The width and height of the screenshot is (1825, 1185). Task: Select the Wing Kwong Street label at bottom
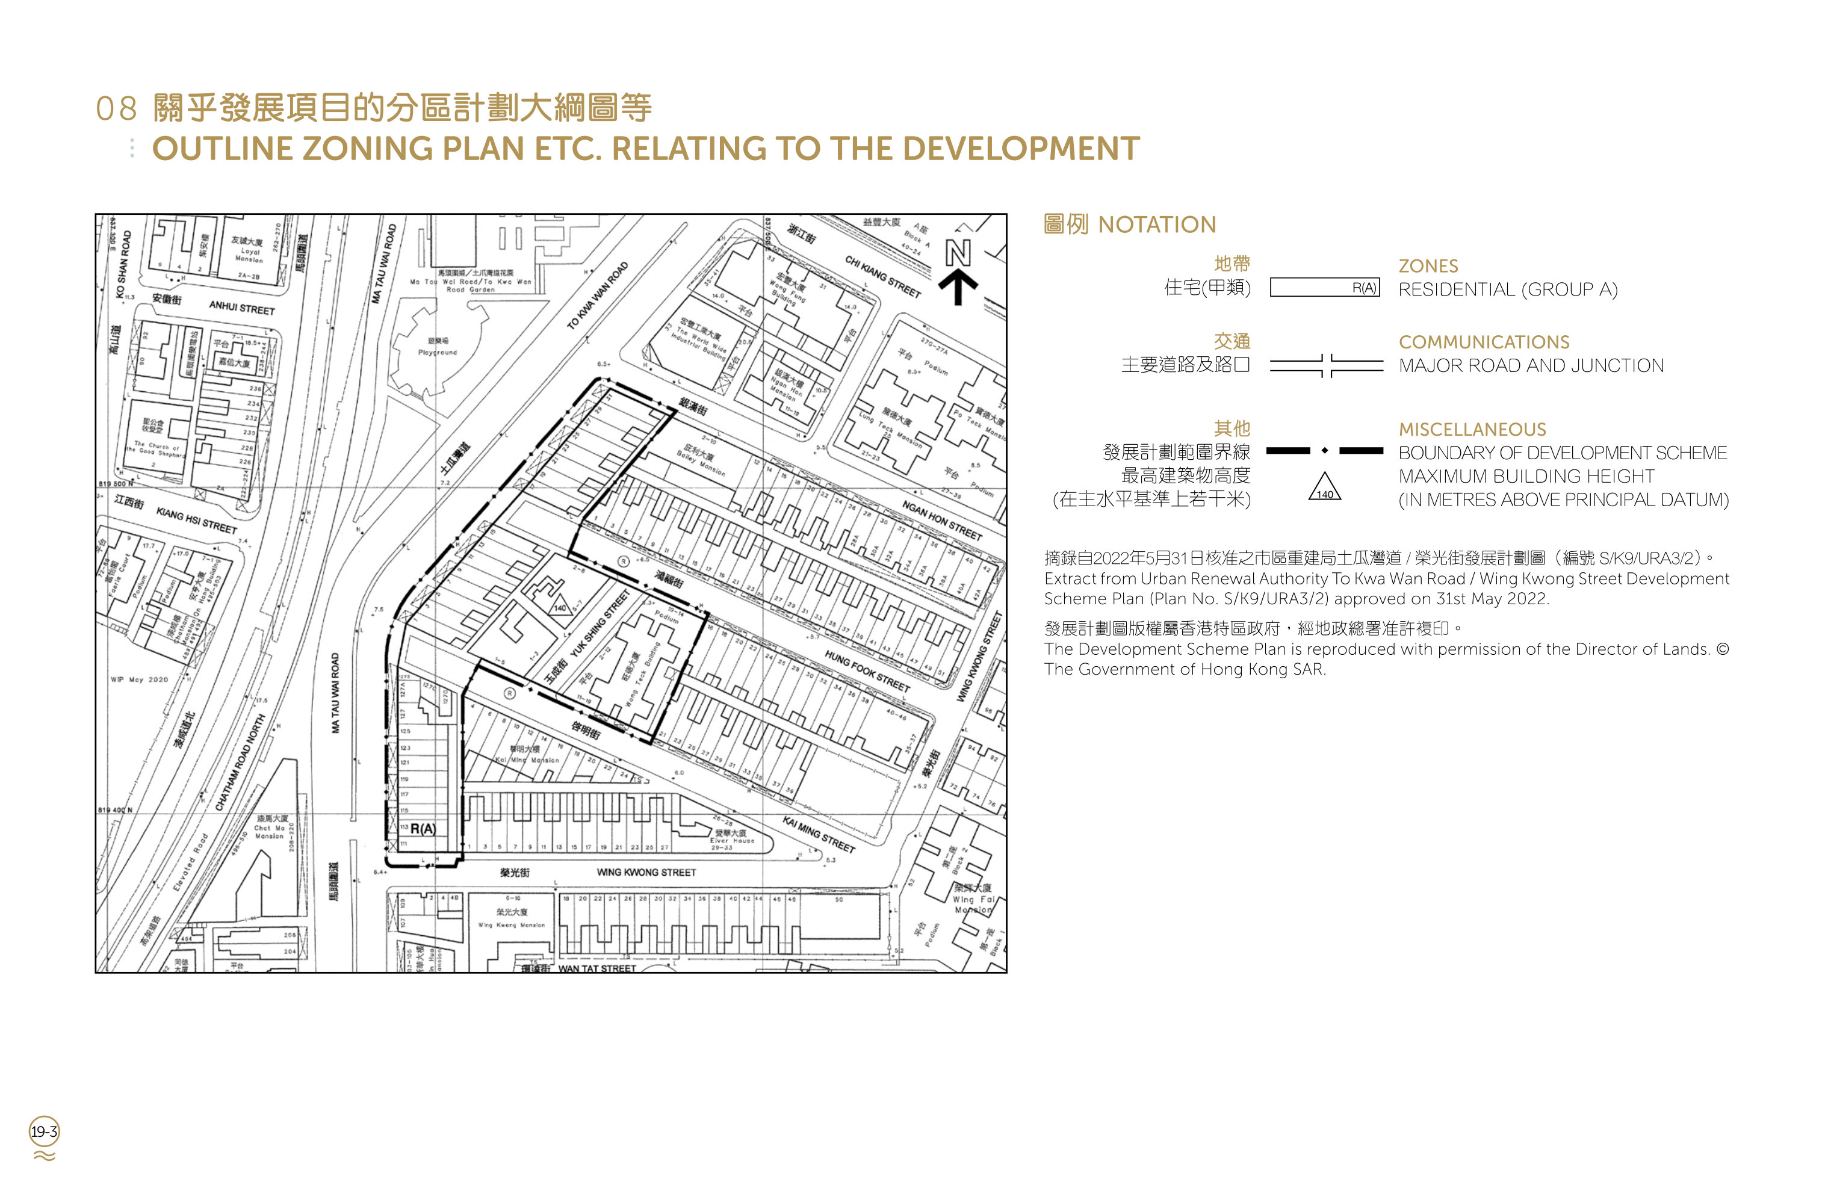[x=646, y=872]
